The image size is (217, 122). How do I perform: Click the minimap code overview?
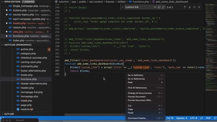point(211,47)
